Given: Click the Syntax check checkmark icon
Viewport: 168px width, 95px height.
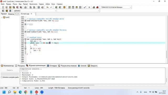Looking at the screenshot, I should click(85, 7).
